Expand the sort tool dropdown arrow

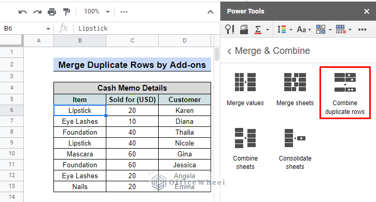click(x=291, y=30)
